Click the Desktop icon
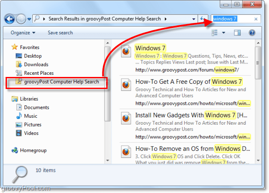Viewport: 269px width, 193px height. pos(19,56)
